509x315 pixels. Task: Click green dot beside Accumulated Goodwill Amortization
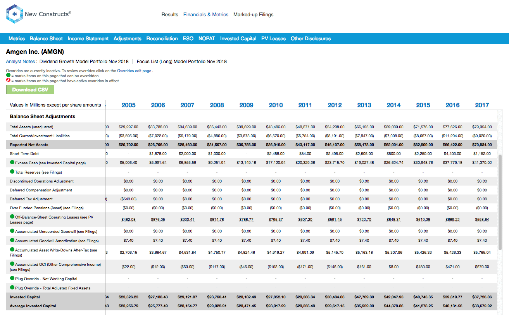pyautogui.click(x=12, y=240)
